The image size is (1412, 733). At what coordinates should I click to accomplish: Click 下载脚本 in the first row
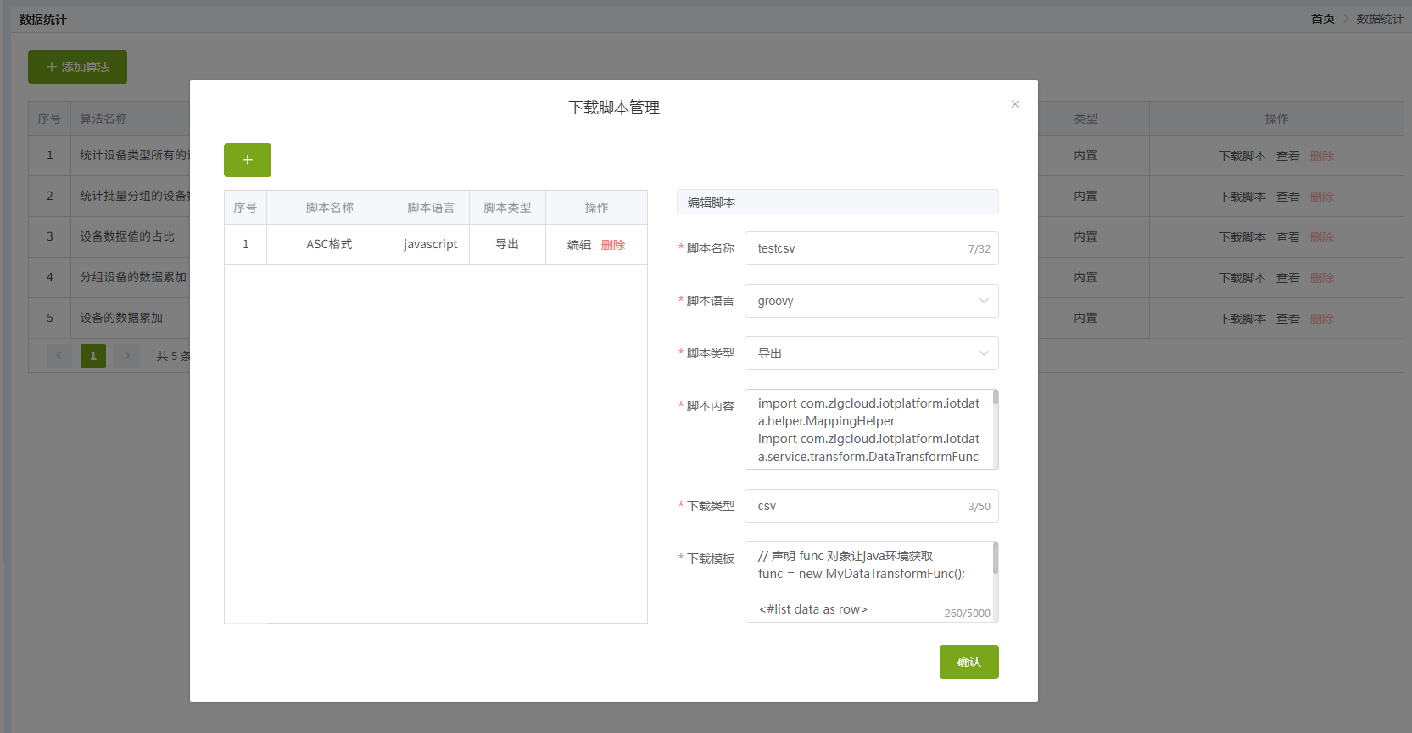click(x=1242, y=156)
